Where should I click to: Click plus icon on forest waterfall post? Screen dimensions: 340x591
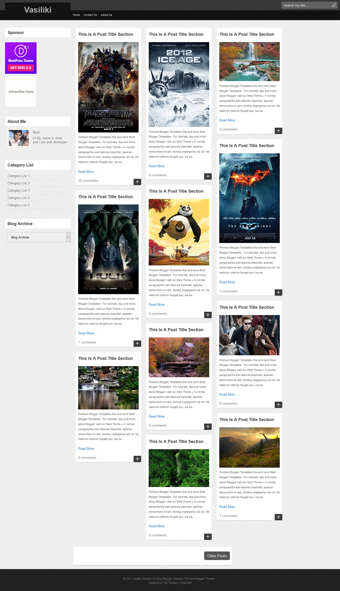(137, 459)
